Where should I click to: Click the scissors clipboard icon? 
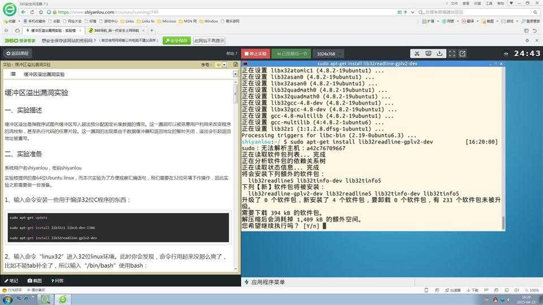pyautogui.click(x=417, y=54)
